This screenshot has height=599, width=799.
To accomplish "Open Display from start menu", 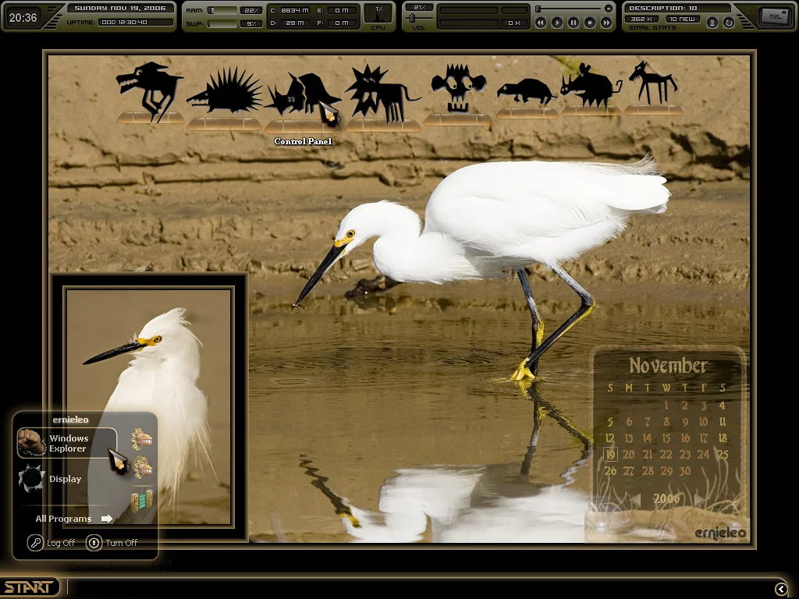I will click(x=65, y=479).
